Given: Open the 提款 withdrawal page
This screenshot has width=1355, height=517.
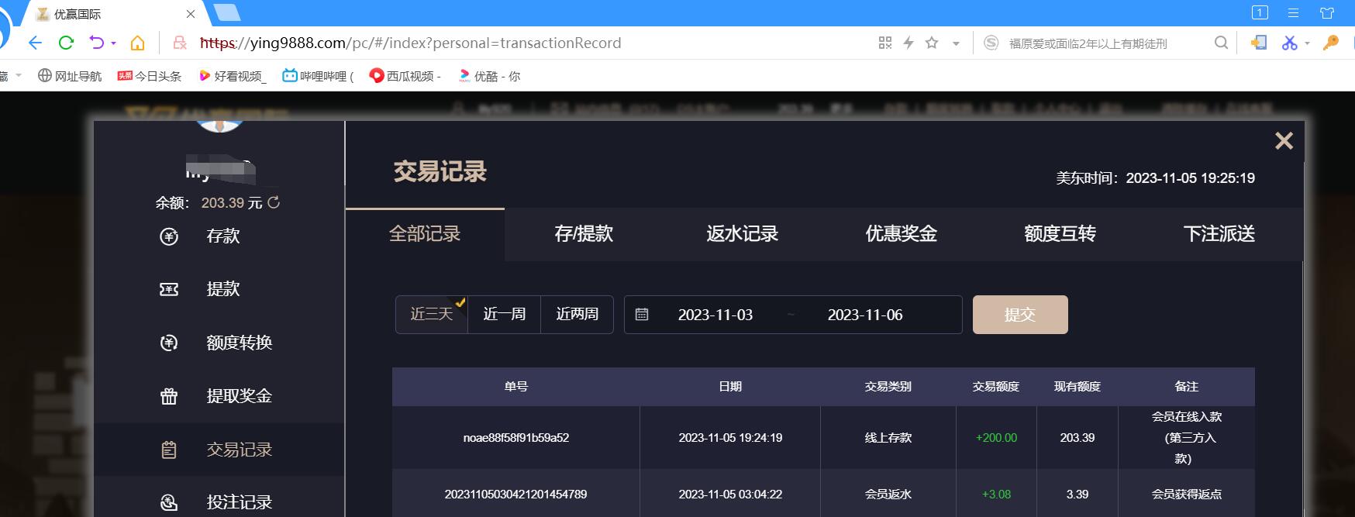Looking at the screenshot, I should pos(222,289).
